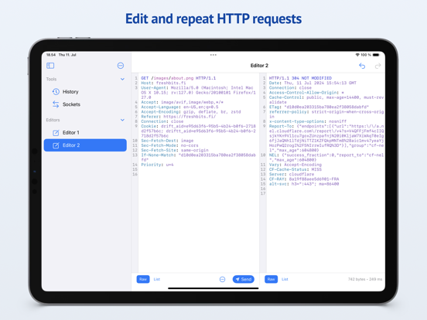Click the Accept-Language request header line
The width and height of the screenshot is (427, 320).
pos(179,107)
